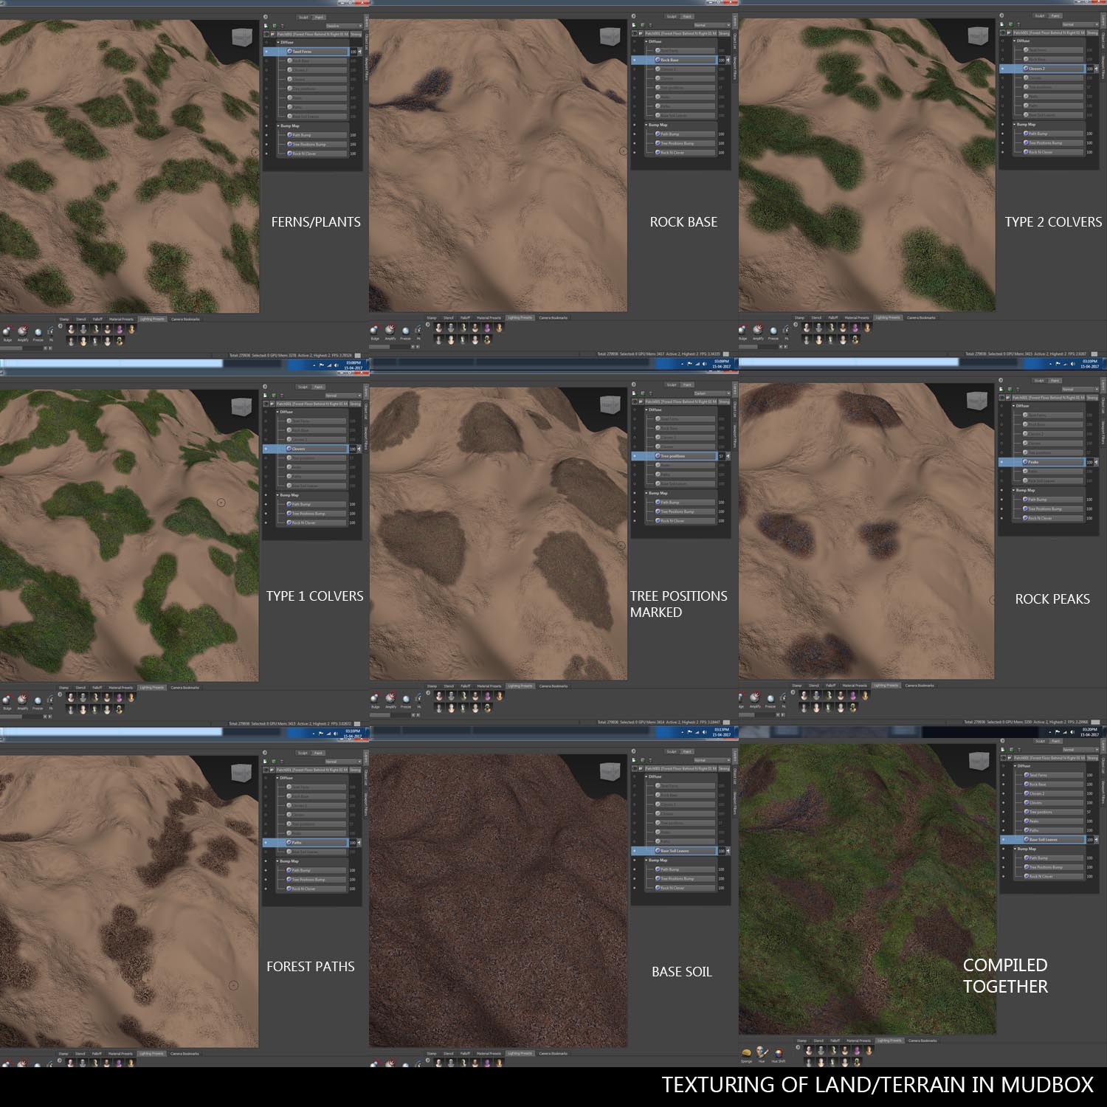Viewport: 1107px width, 1107px height.
Task: Select Patch001 mesh row in COMPILED TOGETHER screenshot
Action: 1048,758
